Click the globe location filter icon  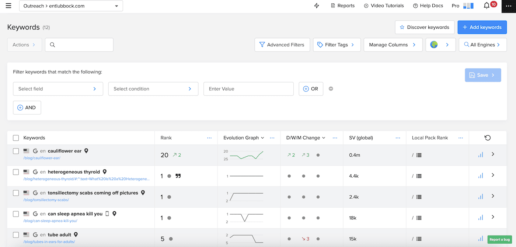434,45
